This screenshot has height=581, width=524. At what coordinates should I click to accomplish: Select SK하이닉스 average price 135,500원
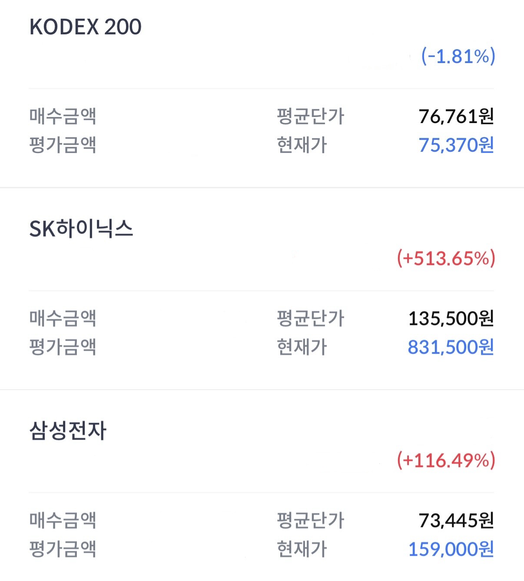(451, 318)
